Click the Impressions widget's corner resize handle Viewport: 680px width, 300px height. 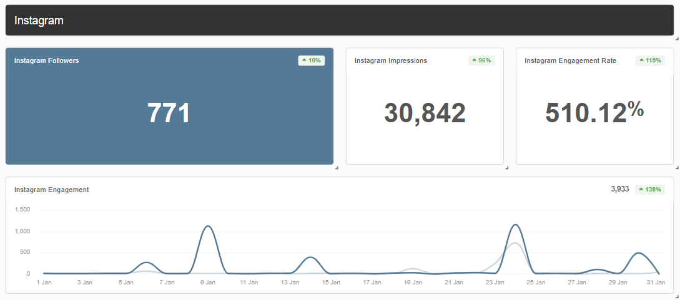[x=506, y=167]
